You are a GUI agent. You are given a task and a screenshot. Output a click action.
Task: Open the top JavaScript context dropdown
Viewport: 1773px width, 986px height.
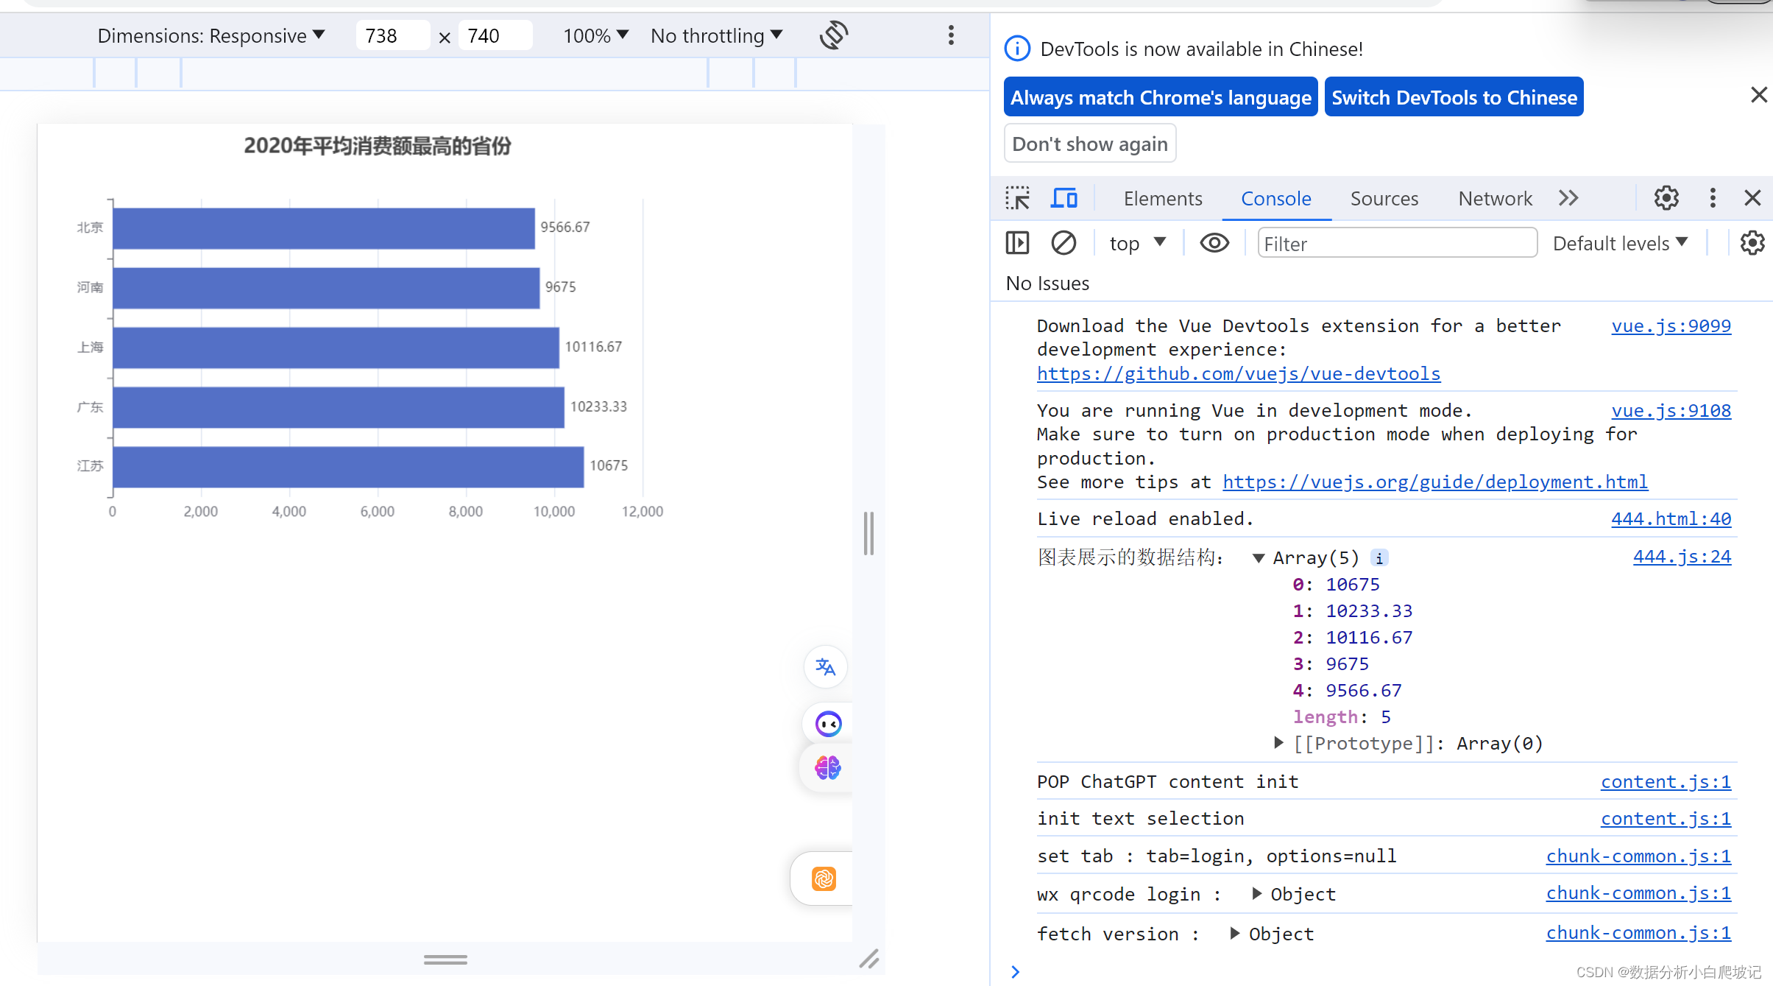[1138, 243]
